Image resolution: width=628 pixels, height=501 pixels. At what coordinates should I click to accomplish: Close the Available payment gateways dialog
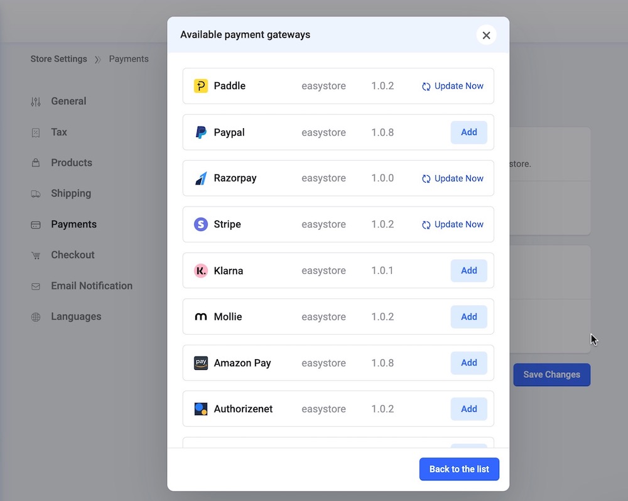click(x=486, y=35)
